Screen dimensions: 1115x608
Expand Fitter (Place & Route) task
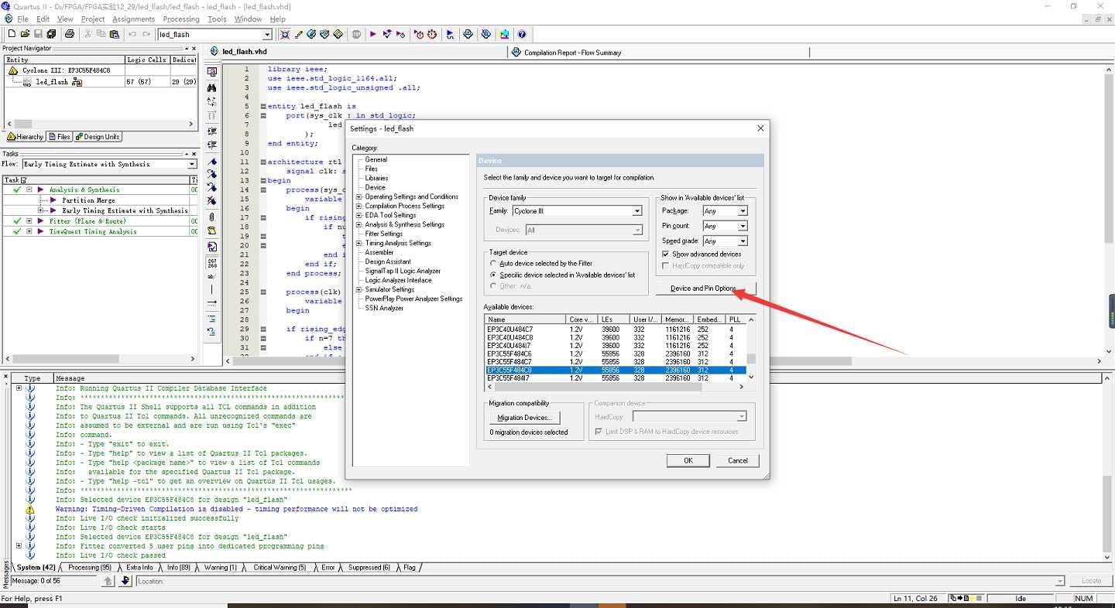(x=29, y=221)
